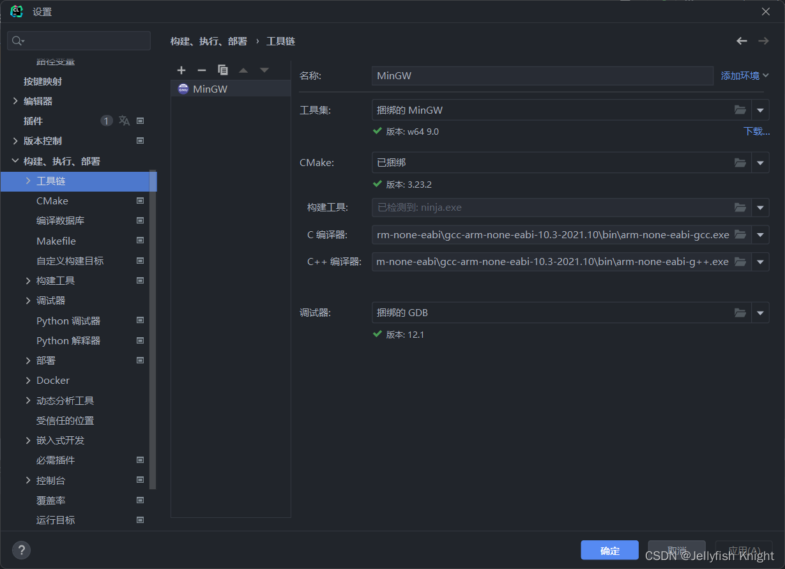Click the 下载... link
The height and width of the screenshot is (569, 785).
pos(756,131)
